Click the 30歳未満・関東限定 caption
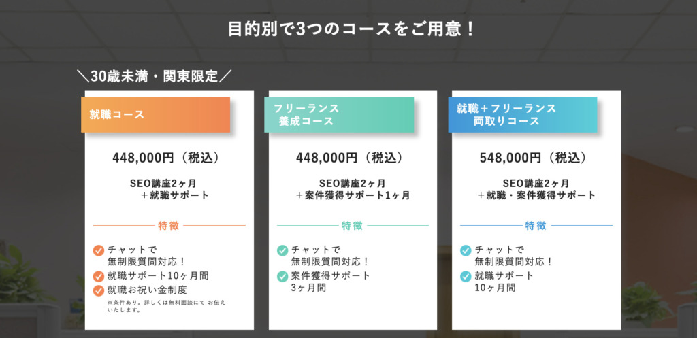 [155, 76]
